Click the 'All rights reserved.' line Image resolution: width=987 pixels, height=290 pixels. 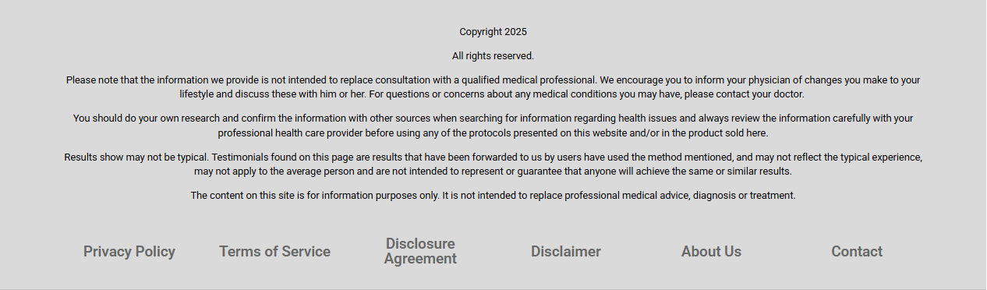click(x=493, y=55)
